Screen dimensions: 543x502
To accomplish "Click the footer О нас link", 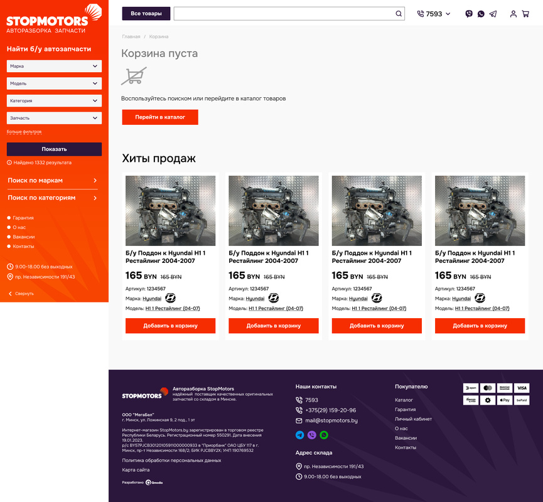I will tap(401, 428).
